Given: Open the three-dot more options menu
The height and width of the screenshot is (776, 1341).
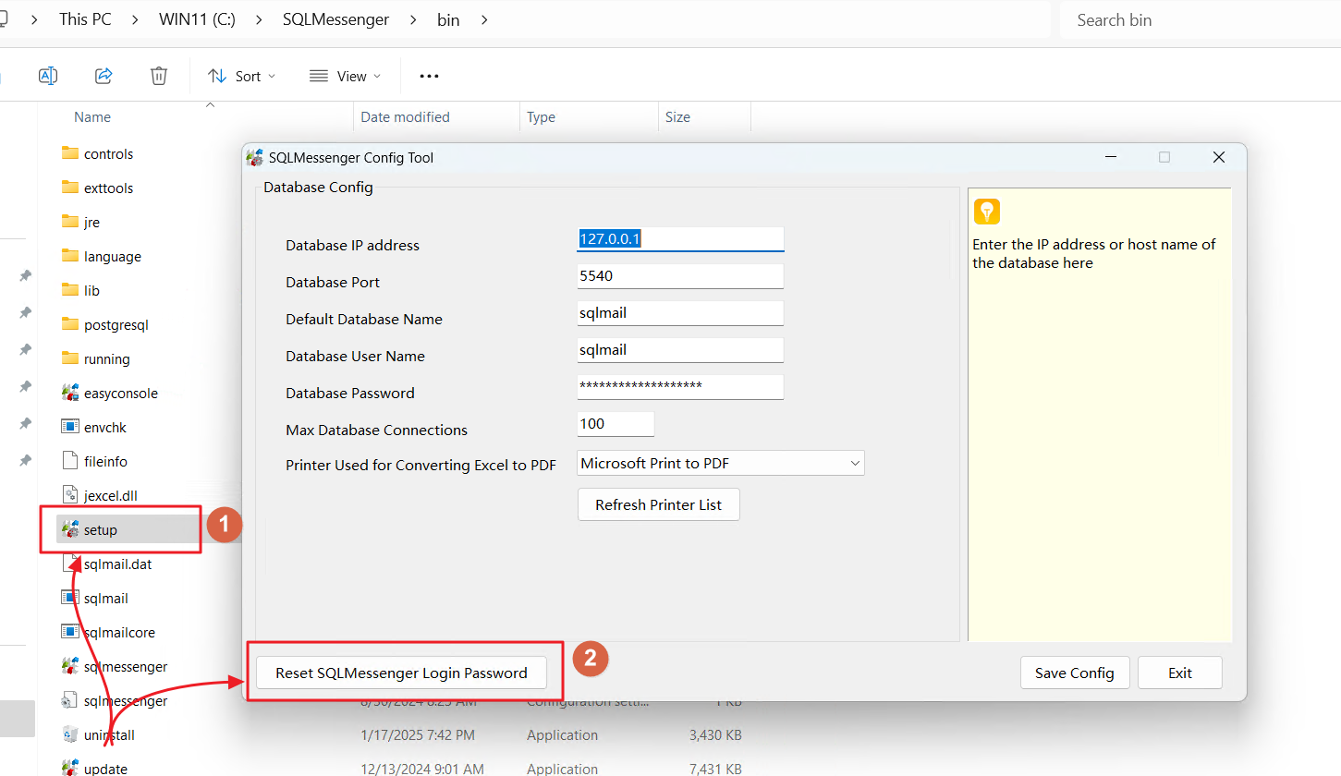Looking at the screenshot, I should (x=429, y=76).
